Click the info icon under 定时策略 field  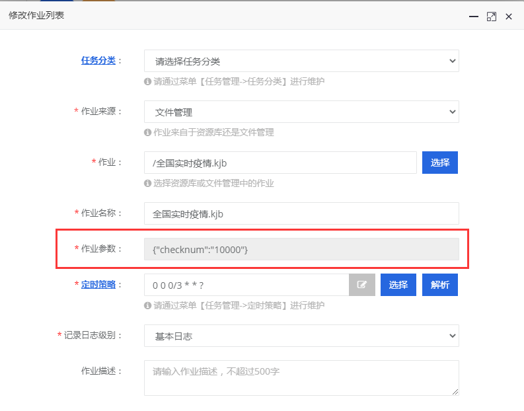(148, 305)
